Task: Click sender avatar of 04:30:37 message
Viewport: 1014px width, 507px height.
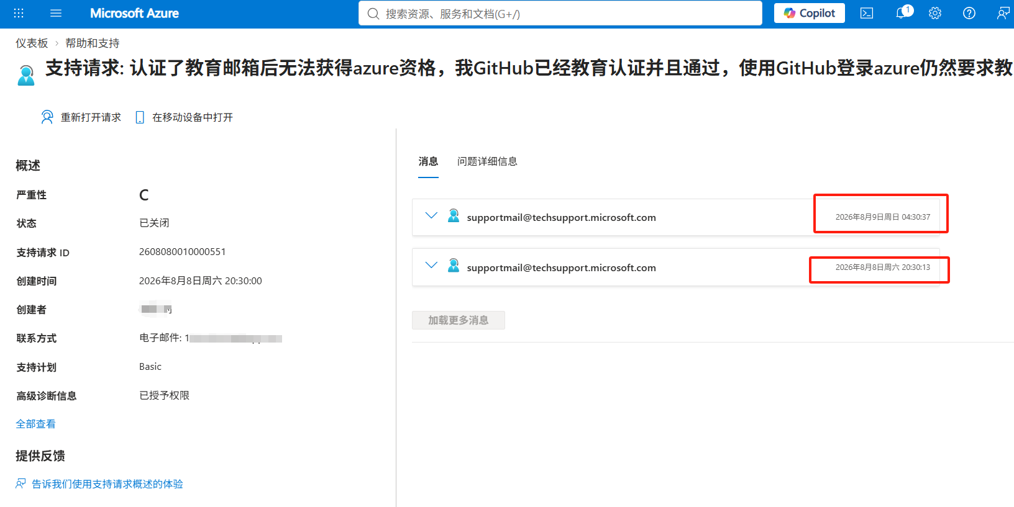Action: pos(454,216)
